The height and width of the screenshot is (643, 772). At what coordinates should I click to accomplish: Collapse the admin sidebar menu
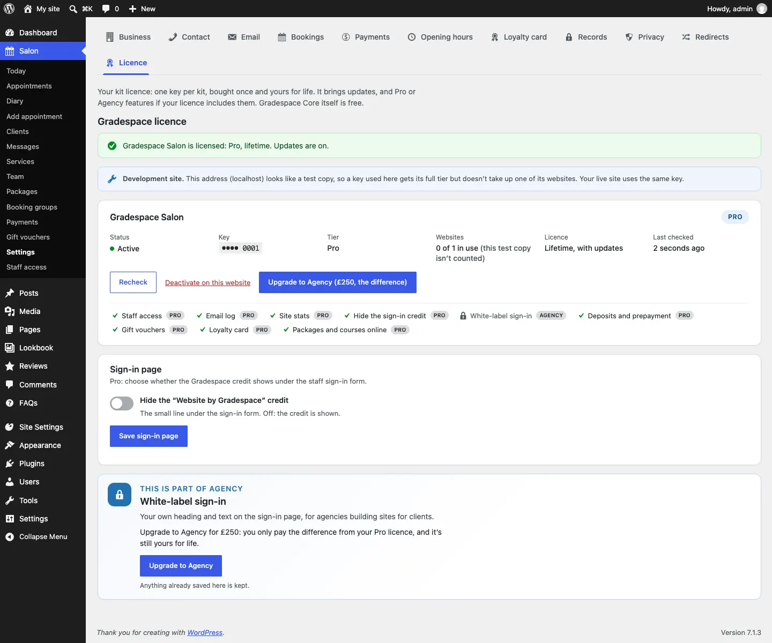pos(43,536)
